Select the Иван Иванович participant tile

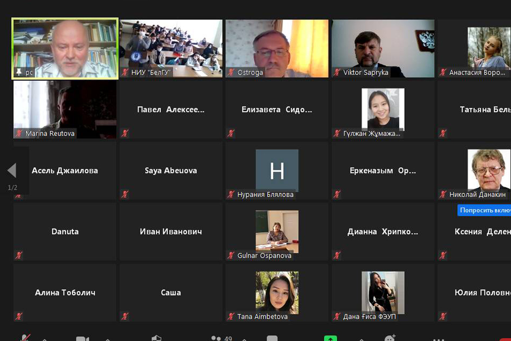(x=171, y=232)
